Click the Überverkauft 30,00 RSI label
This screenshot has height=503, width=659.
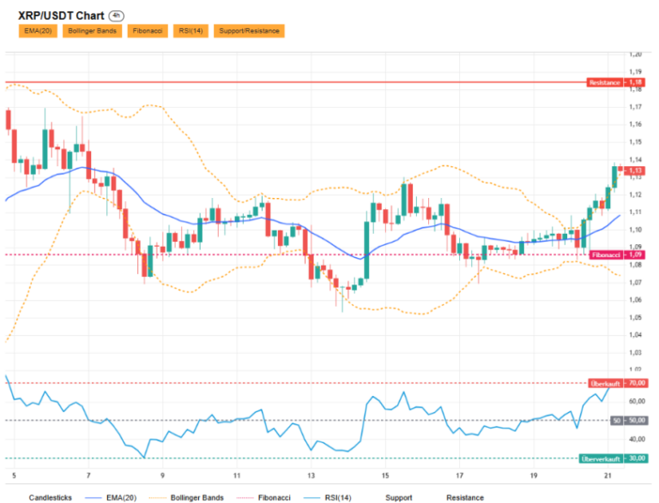pyautogui.click(x=614, y=458)
